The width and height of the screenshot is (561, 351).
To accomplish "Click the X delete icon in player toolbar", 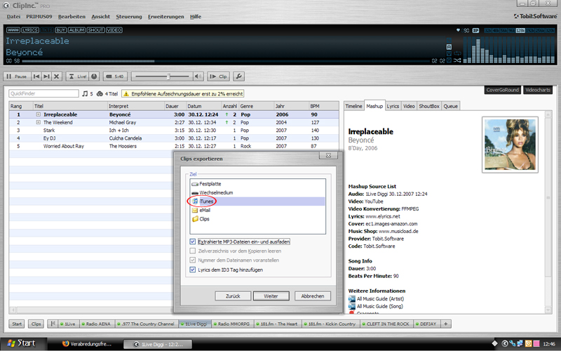I will tap(57, 76).
